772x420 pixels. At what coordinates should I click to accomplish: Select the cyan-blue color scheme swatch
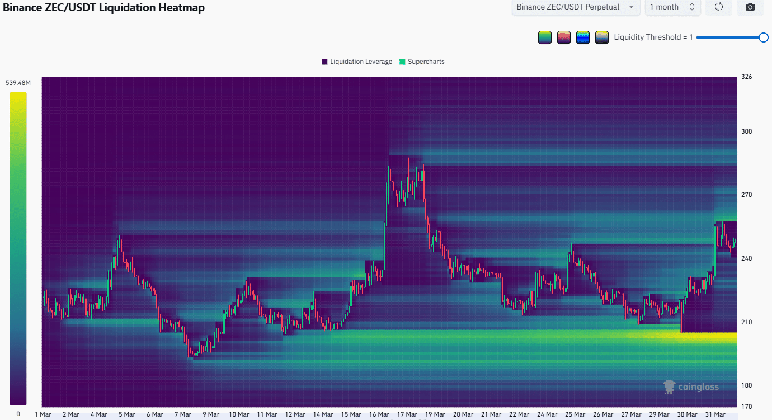pos(583,37)
